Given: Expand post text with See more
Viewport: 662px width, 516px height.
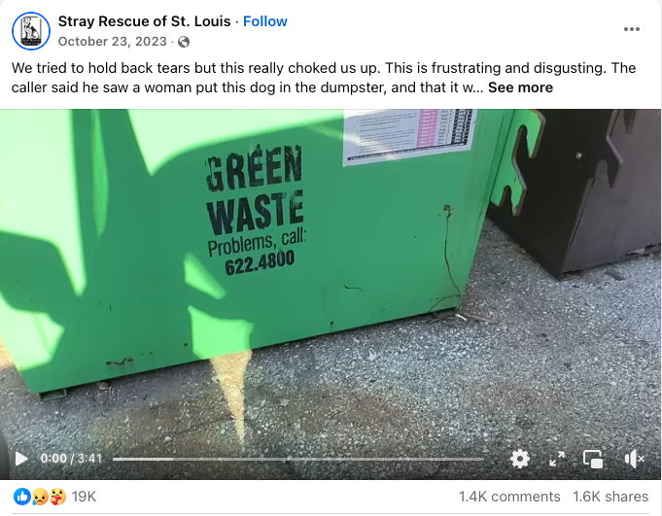Looking at the screenshot, I should 520,87.
